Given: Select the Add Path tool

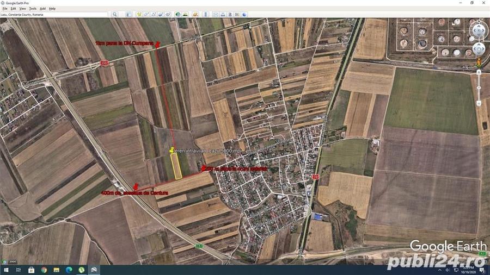Looking at the screenshot, I should [x=155, y=14].
